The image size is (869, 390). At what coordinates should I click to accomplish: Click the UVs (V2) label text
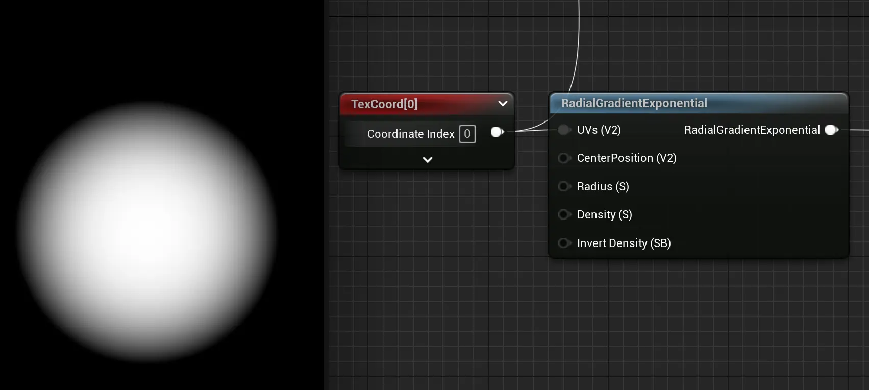599,130
